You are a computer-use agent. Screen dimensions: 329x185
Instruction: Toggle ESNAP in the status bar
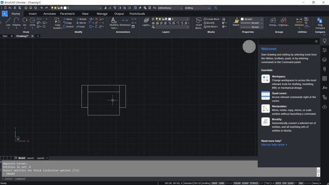245,183
